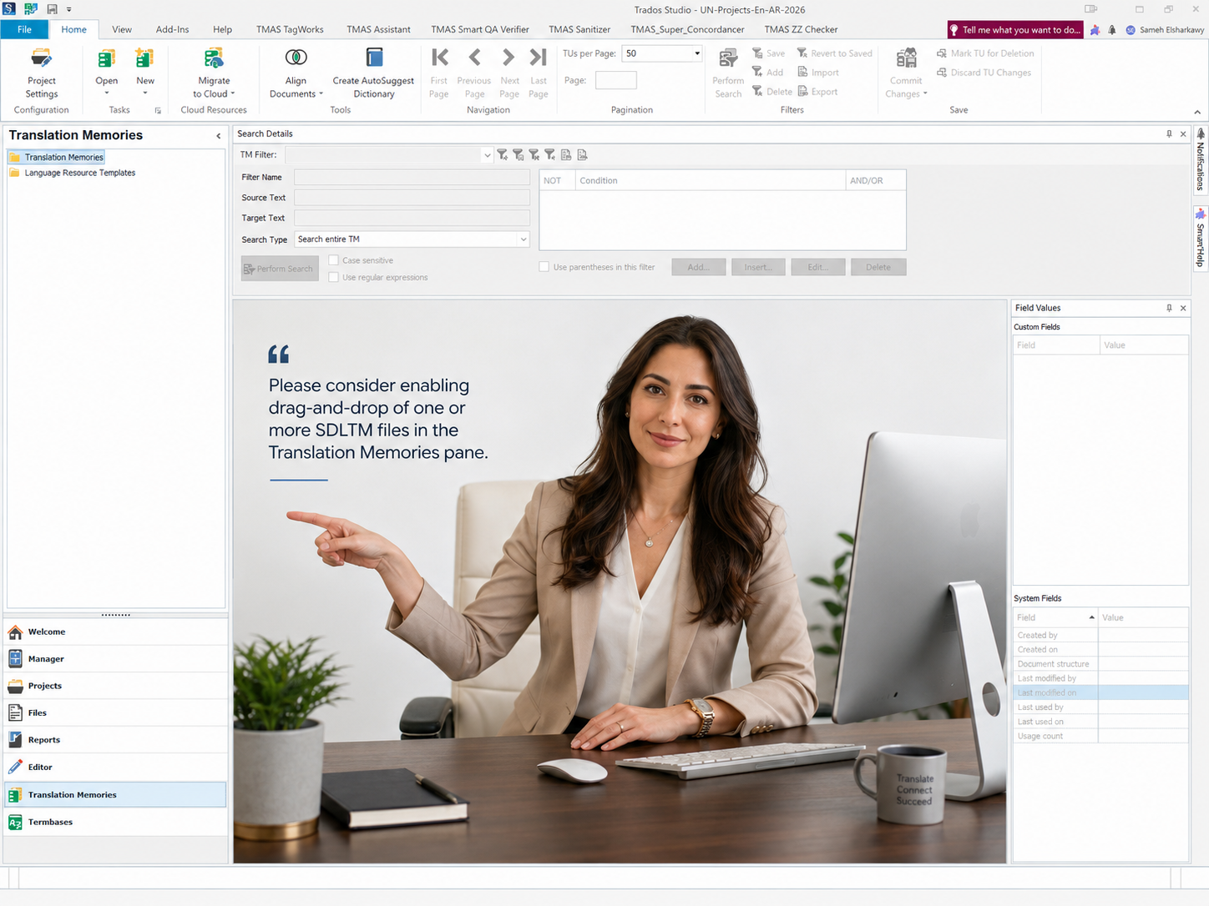Click the Edit... condition button
Image resolution: width=1209 pixels, height=906 pixels.
(x=818, y=267)
